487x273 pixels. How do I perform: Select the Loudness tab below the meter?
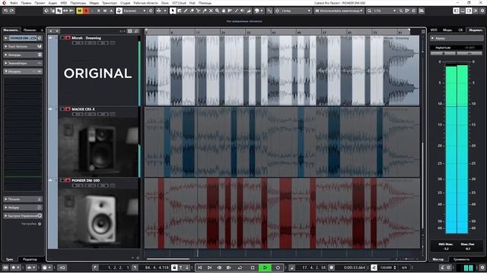pyautogui.click(x=461, y=259)
